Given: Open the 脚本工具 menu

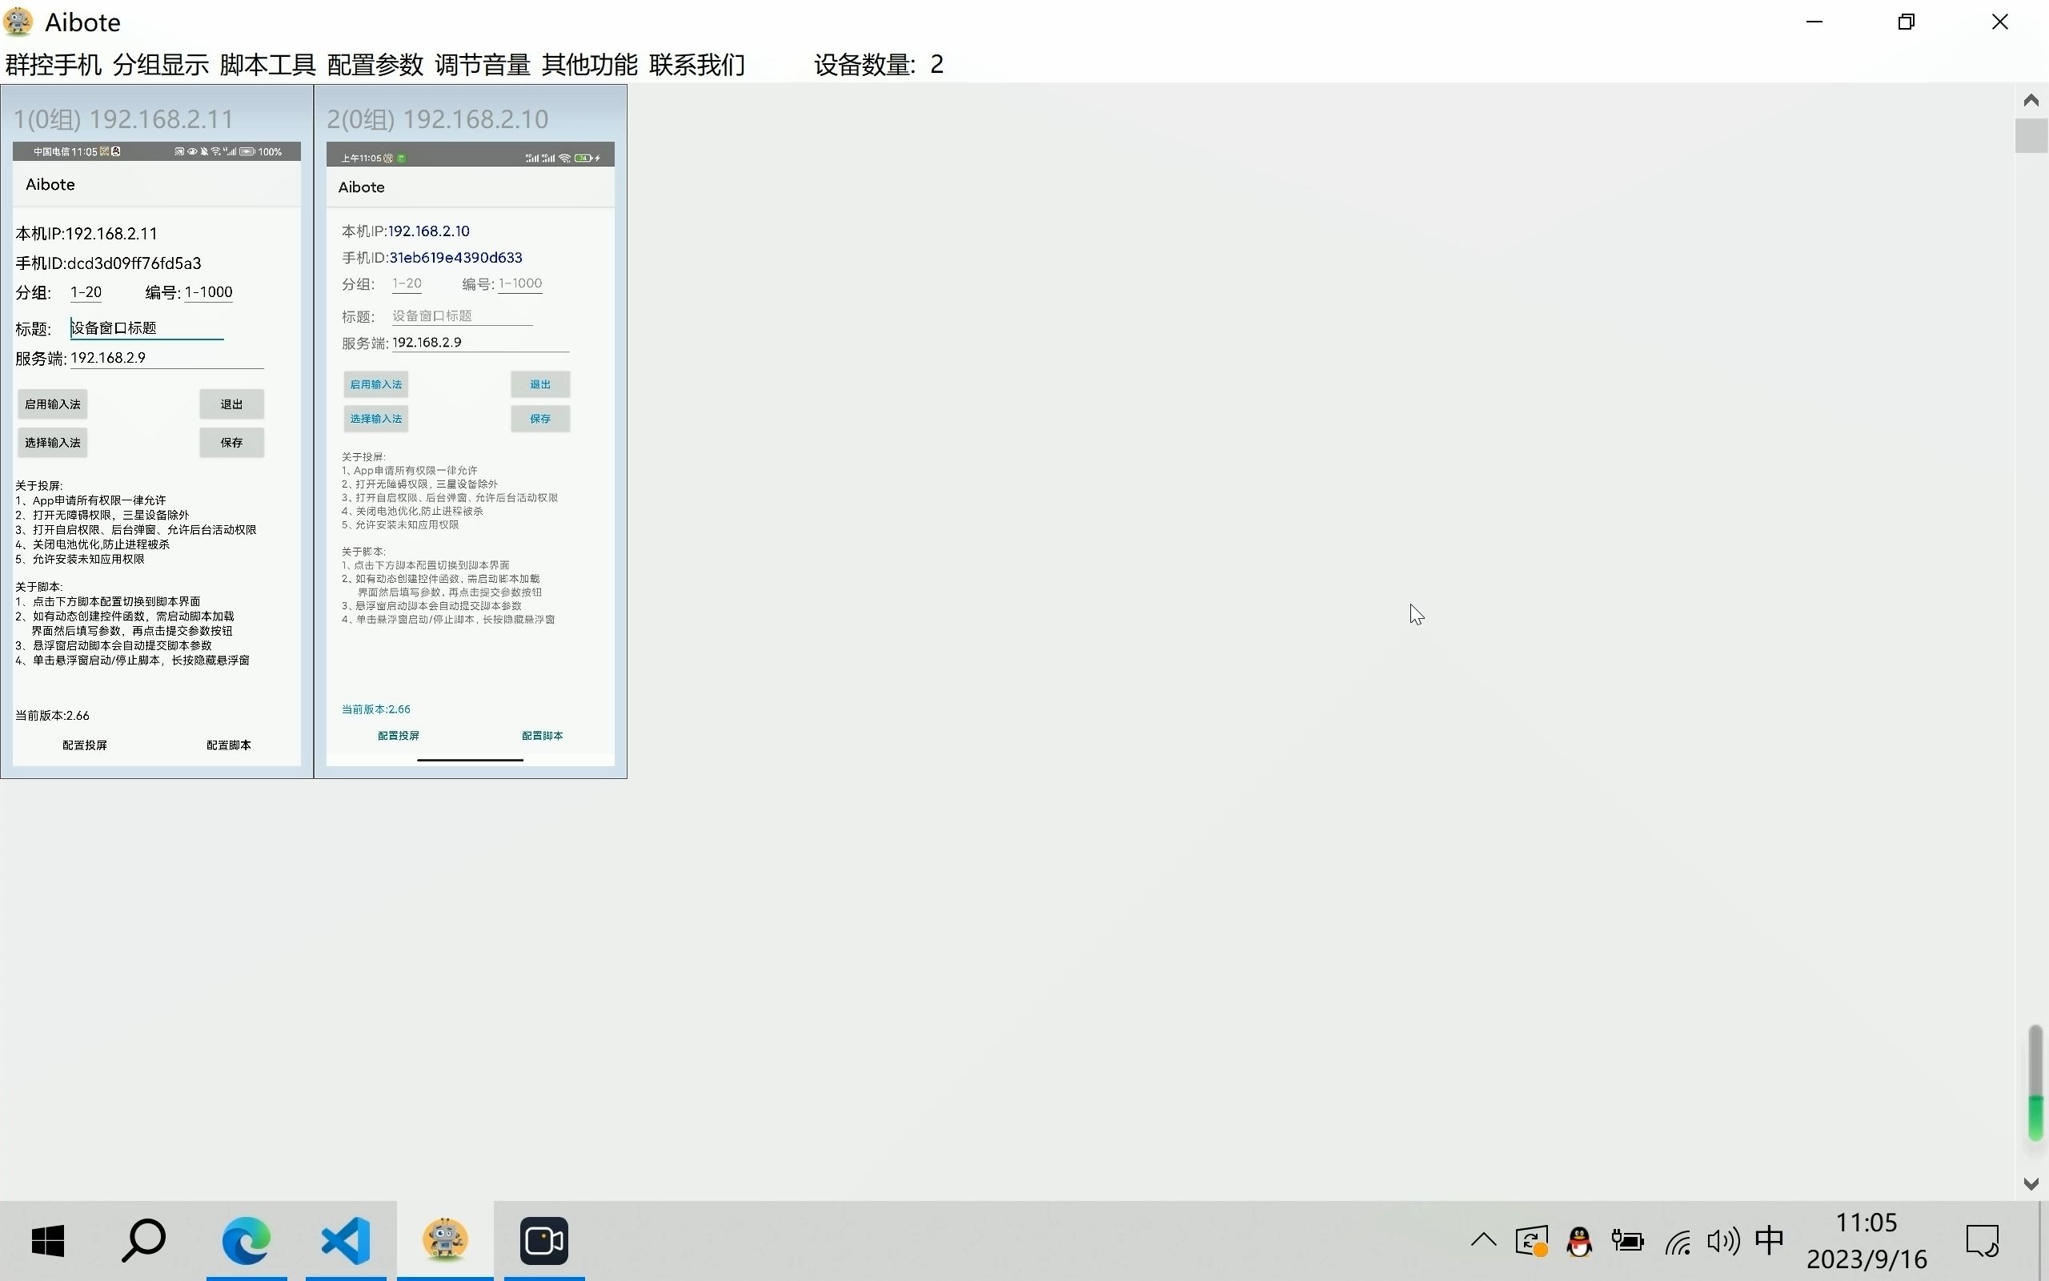Looking at the screenshot, I should [x=267, y=64].
